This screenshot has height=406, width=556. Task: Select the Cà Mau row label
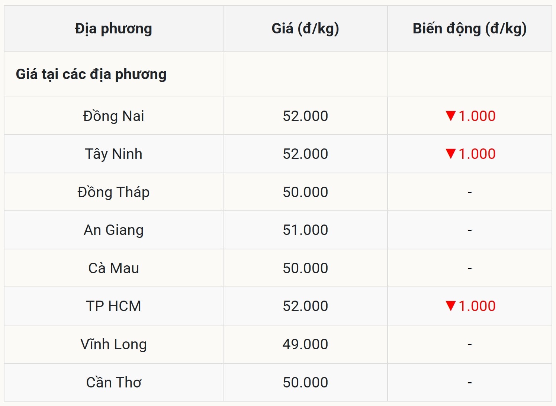click(113, 268)
